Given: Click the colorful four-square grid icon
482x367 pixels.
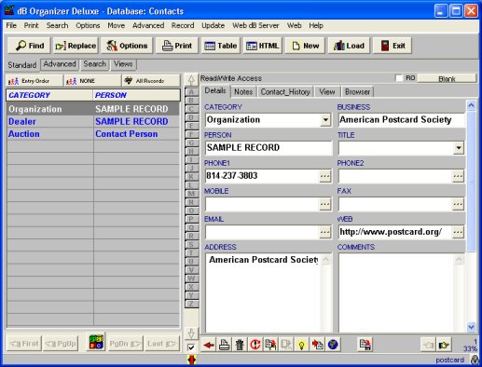Looking at the screenshot, I should 96,343.
